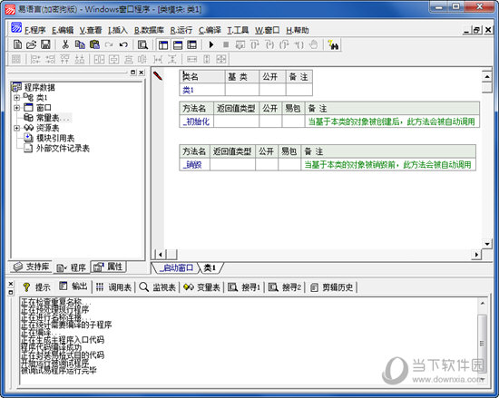
Task: Click the New file toolbar icon
Action: click(x=17, y=44)
